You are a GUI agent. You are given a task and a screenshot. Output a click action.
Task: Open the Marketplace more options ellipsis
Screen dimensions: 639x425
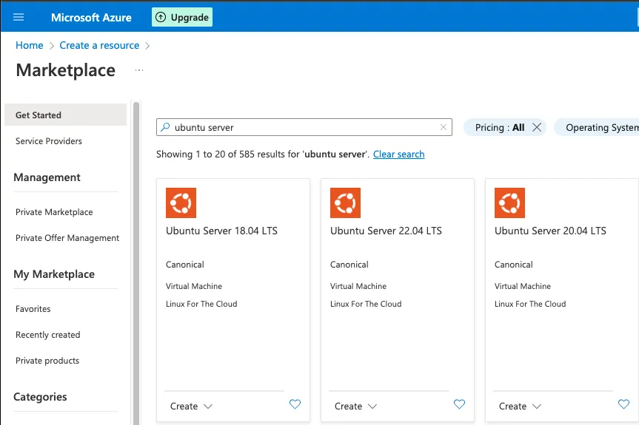click(x=139, y=71)
